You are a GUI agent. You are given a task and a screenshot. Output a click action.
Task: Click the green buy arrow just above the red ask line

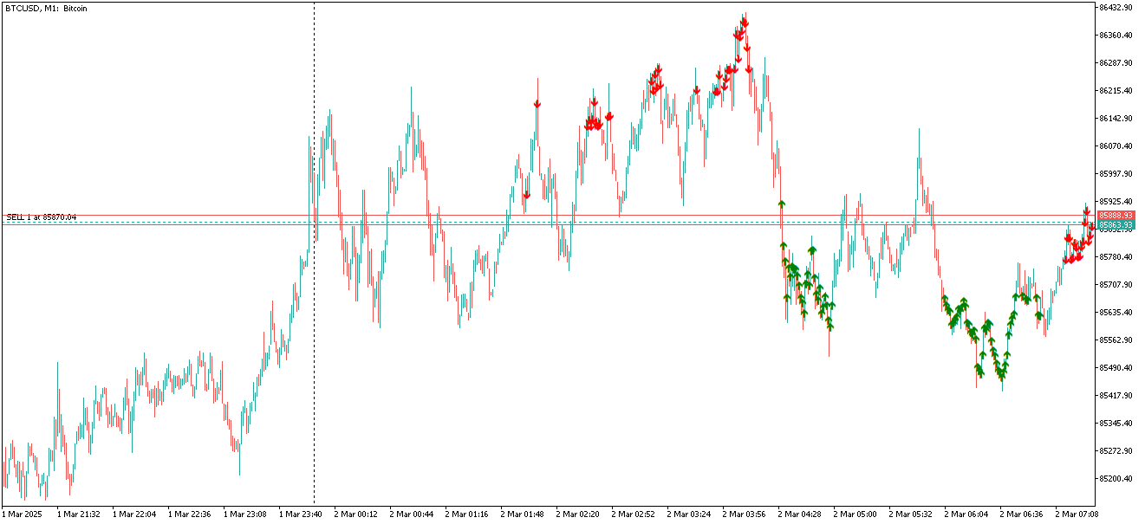[x=782, y=204]
